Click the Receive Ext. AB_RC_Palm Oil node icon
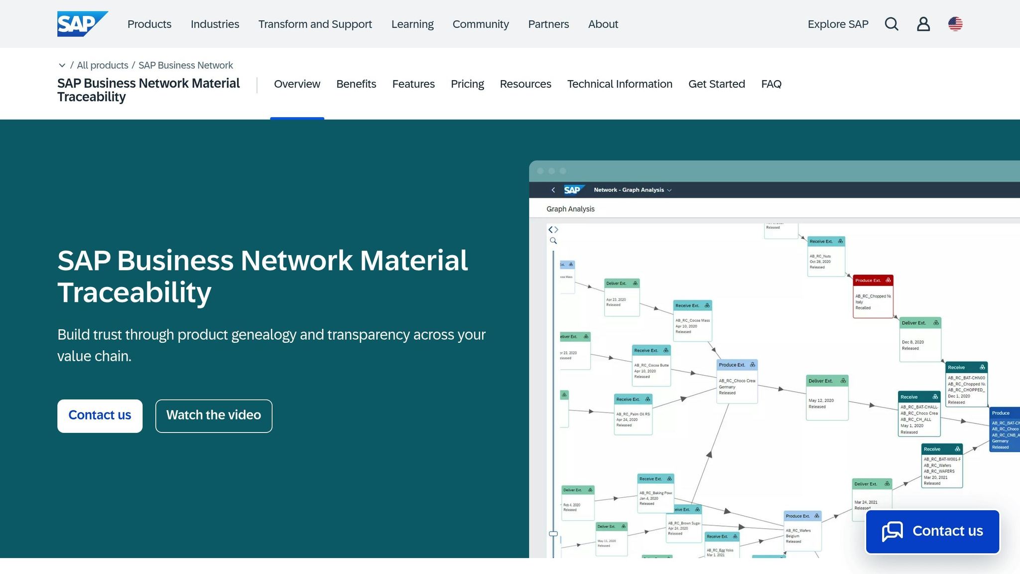 (x=647, y=399)
